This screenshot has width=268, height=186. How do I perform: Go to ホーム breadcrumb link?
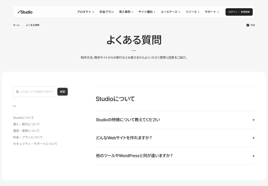[x=16, y=25]
